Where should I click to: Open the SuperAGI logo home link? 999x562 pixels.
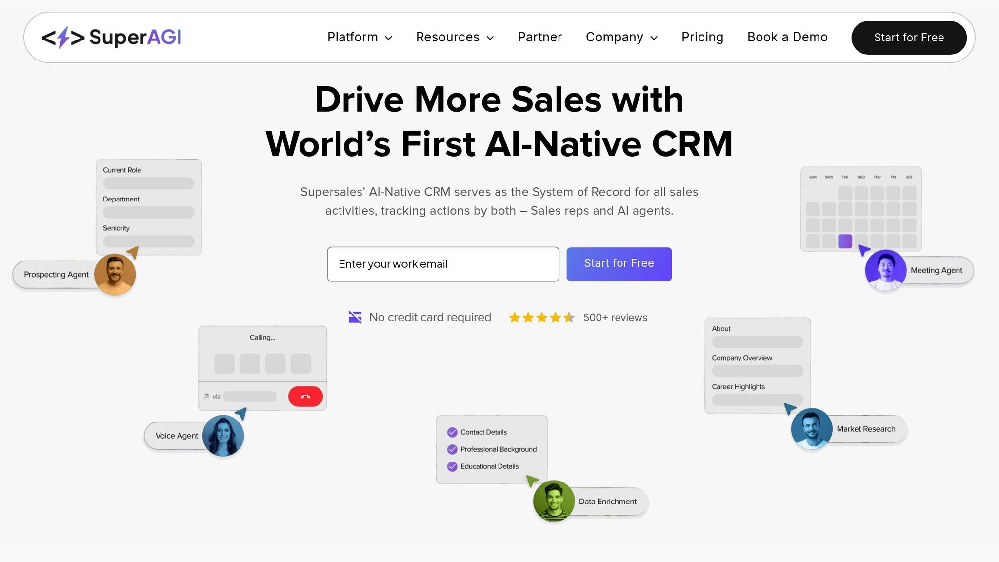pos(111,38)
